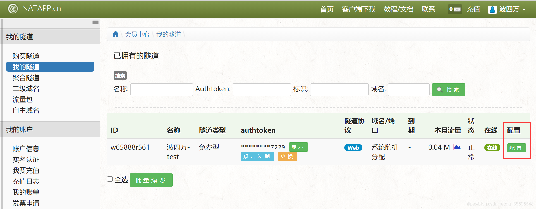This screenshot has width=536, height=209.
Task: Click the 会员中心 breadcrumb link
Action: [137, 34]
